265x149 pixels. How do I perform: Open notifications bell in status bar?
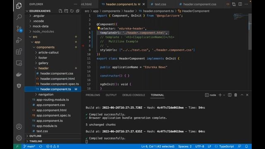[246, 146]
